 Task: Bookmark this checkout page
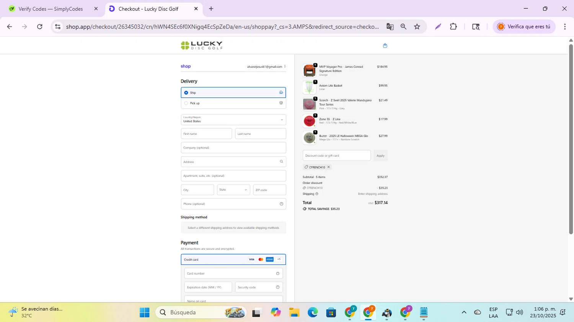417,27
